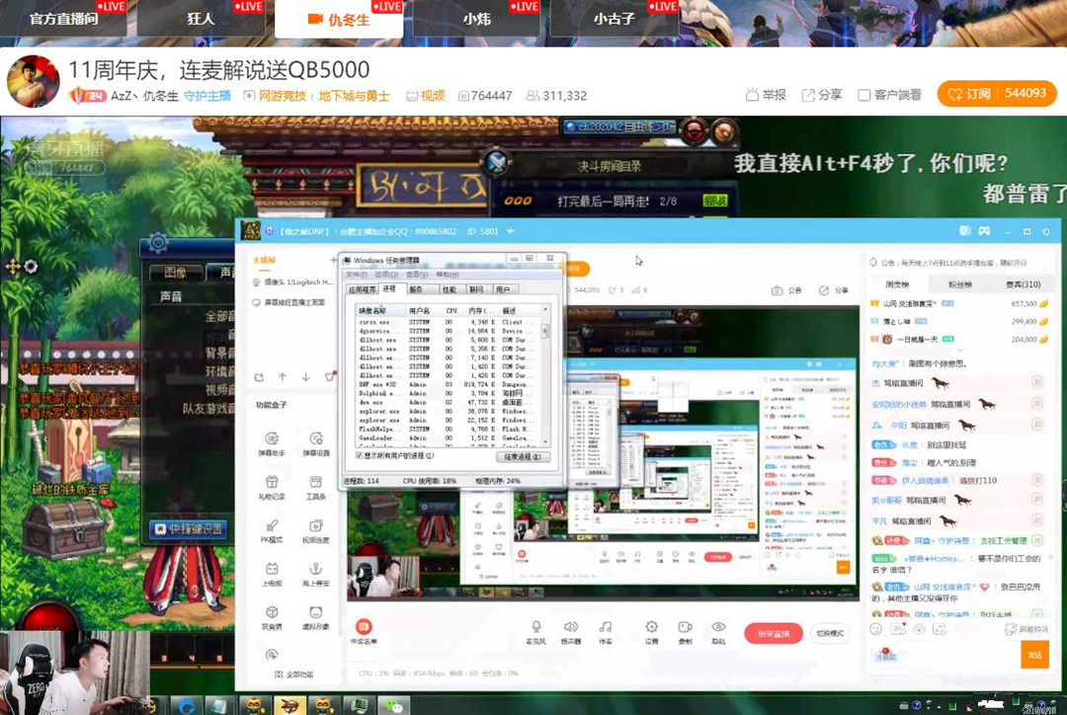Expand the contribution list chevron below top three

point(960,351)
